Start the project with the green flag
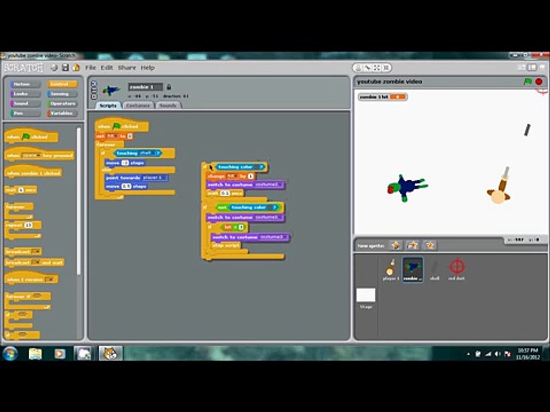Image resolution: width=550 pixels, height=412 pixels. click(x=528, y=82)
